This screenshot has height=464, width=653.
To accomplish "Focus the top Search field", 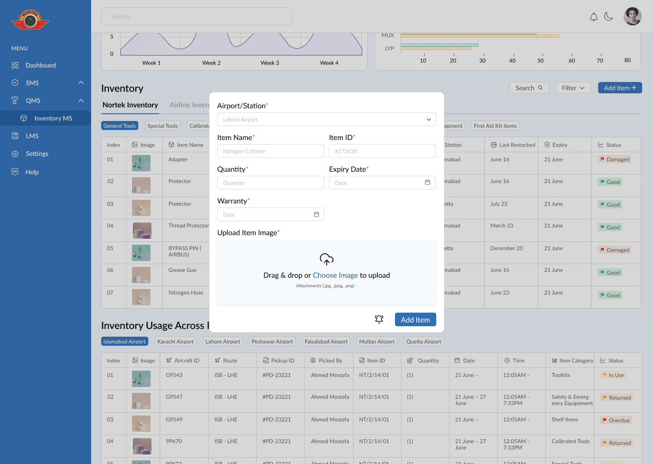I will click(196, 16).
